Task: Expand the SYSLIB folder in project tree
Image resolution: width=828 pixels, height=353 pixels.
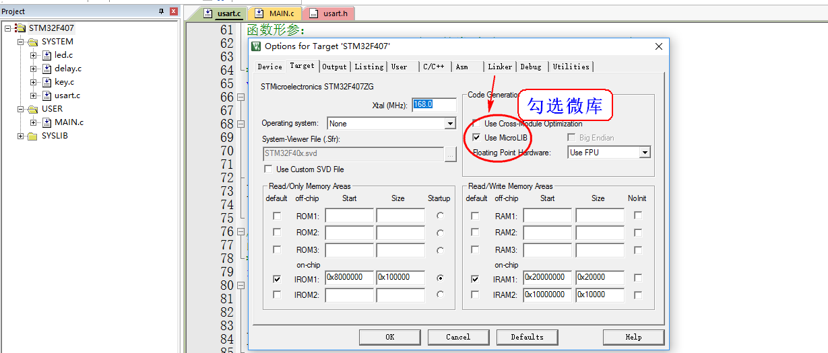Action: pos(21,136)
